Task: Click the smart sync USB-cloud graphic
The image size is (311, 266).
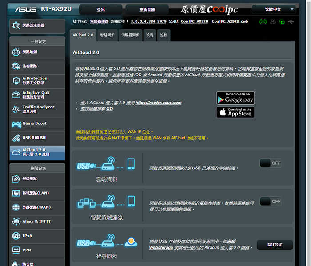Action: tap(107, 240)
